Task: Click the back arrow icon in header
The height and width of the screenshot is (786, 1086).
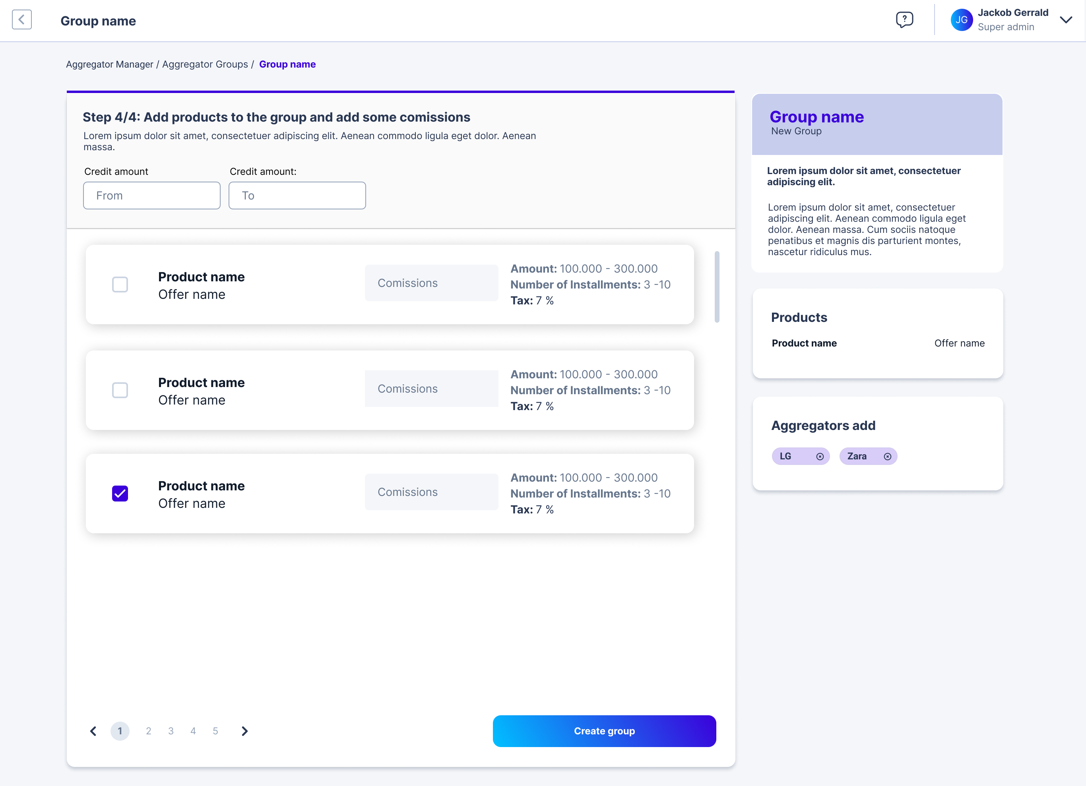Action: pyautogui.click(x=21, y=19)
